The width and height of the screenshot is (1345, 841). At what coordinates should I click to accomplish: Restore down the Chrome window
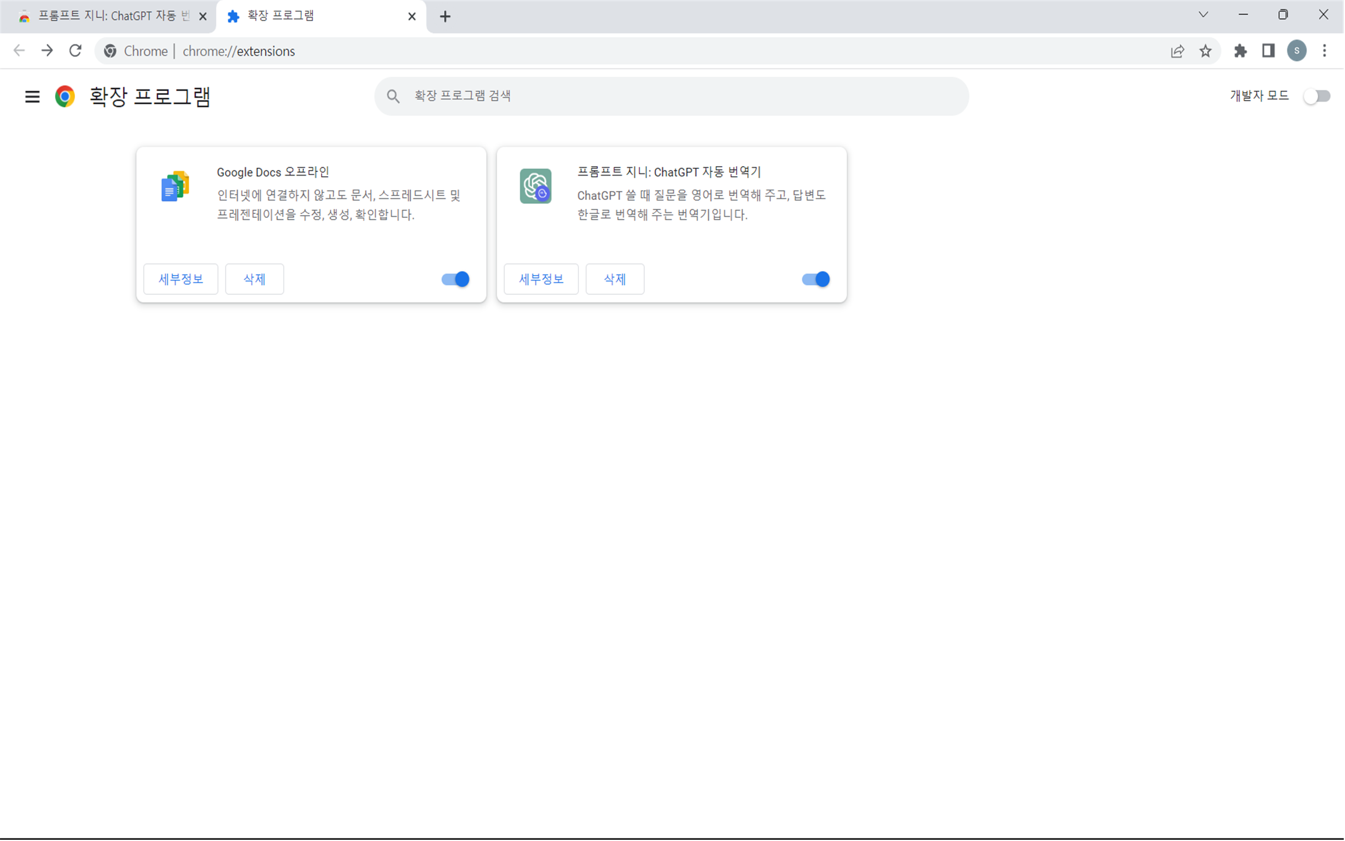(x=1283, y=15)
